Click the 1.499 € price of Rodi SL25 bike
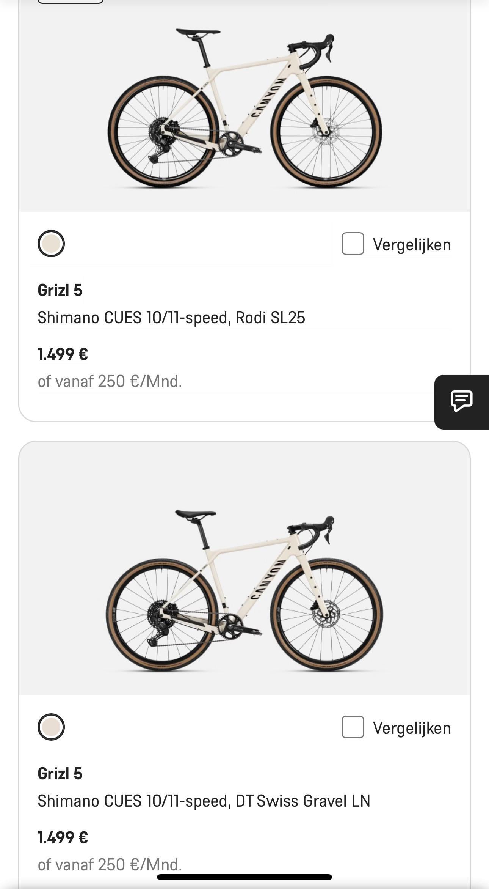489x889 pixels. [63, 354]
